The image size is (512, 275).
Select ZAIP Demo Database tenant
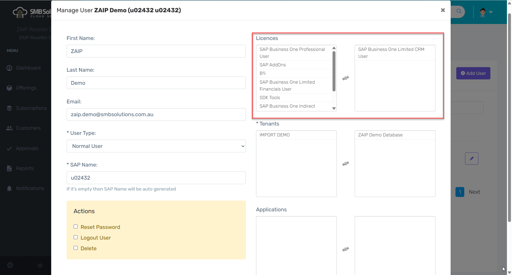click(x=395, y=135)
